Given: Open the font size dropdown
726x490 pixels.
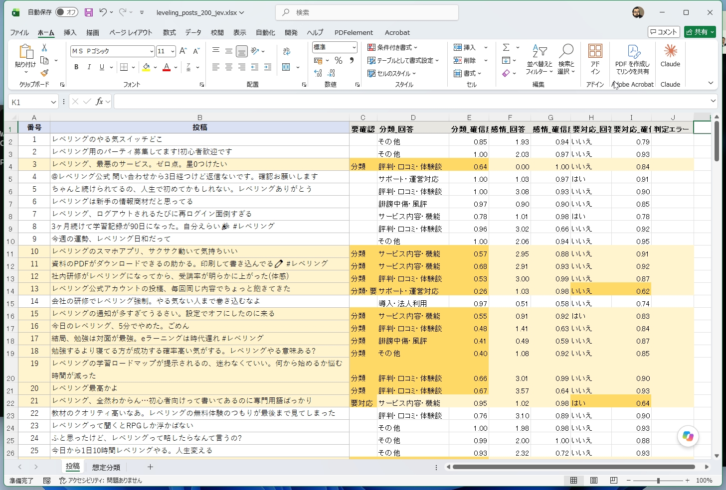Looking at the screenshot, I should tap(173, 51).
